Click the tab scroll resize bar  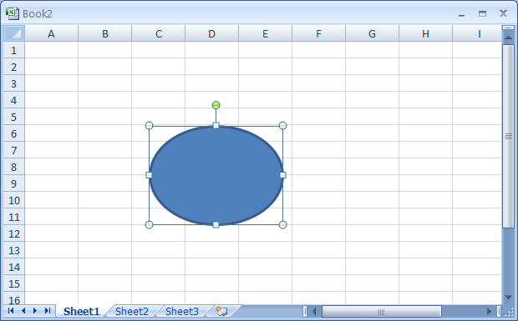pos(305,311)
